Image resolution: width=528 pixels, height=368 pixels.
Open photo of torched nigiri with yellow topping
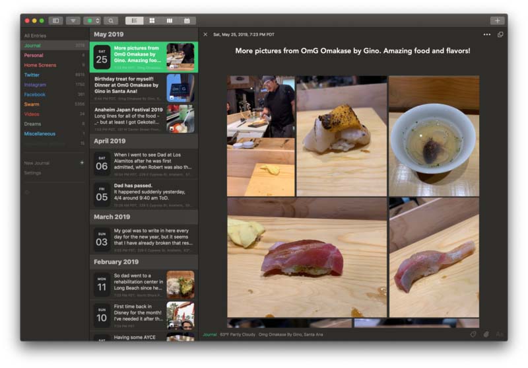tap(341, 136)
